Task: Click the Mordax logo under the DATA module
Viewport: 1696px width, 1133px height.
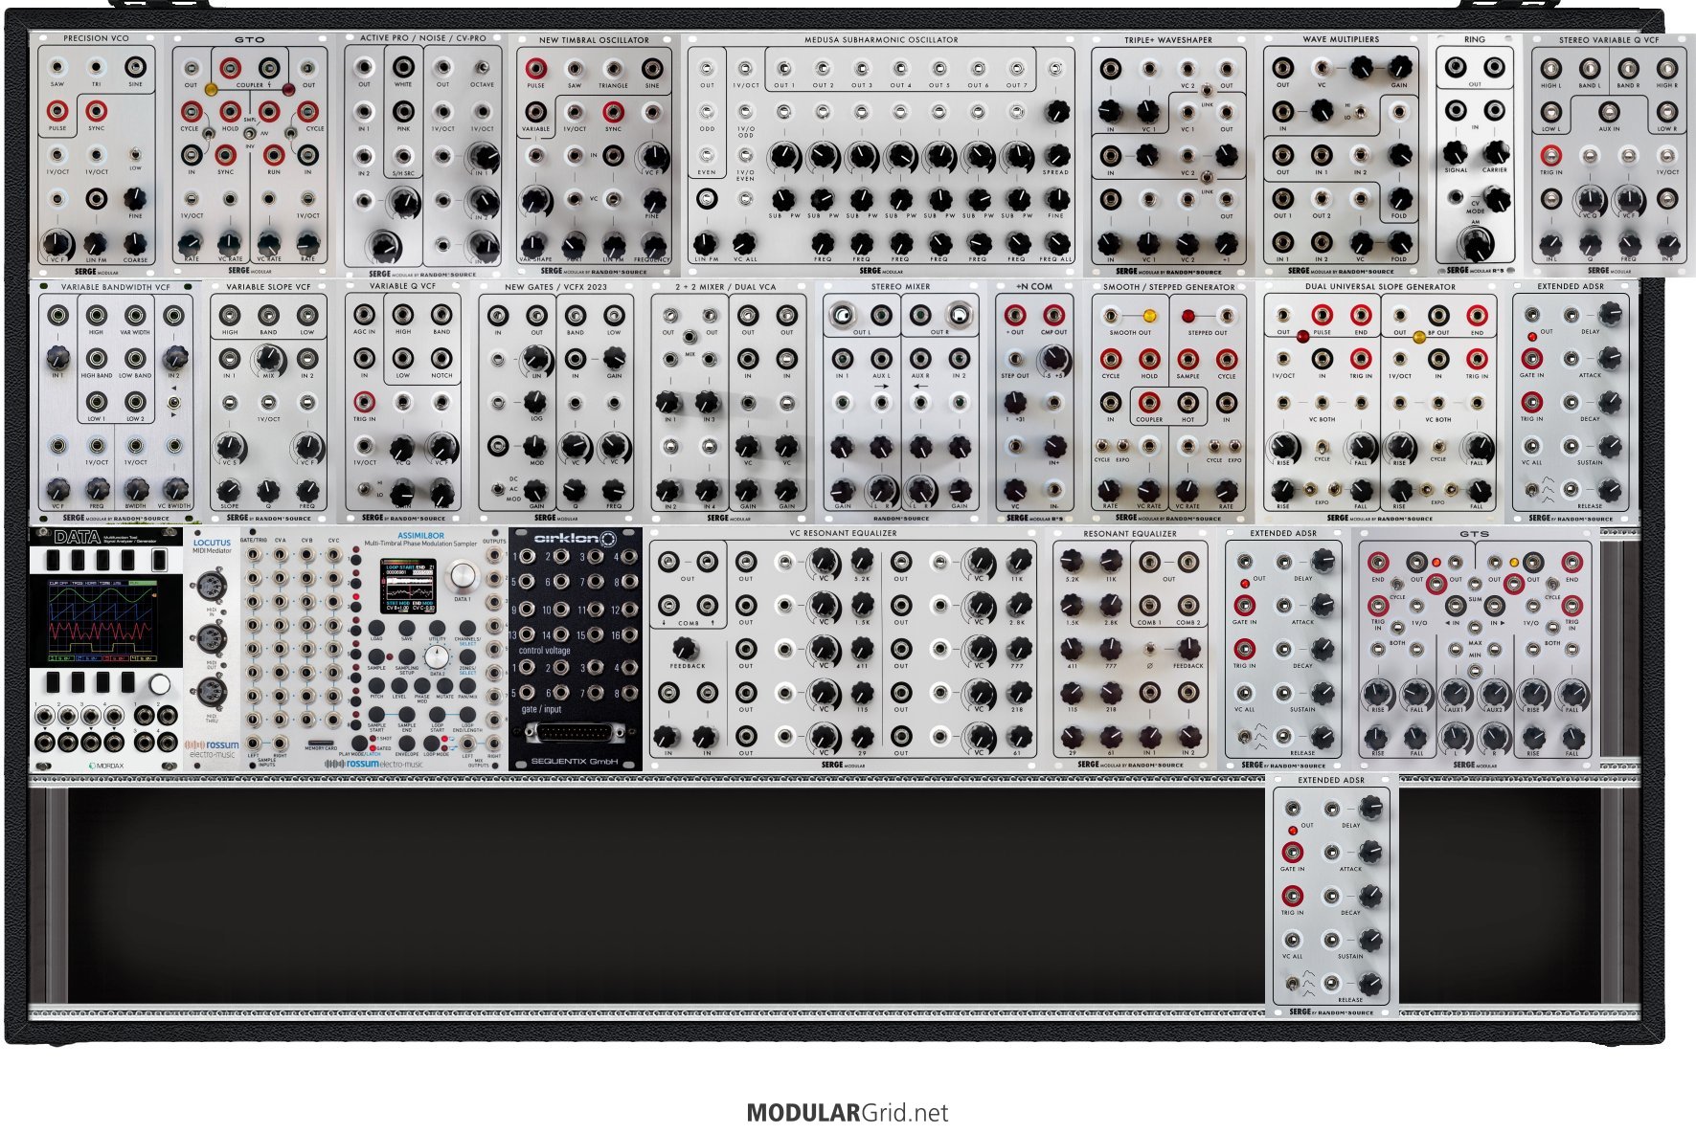Action: click(105, 766)
